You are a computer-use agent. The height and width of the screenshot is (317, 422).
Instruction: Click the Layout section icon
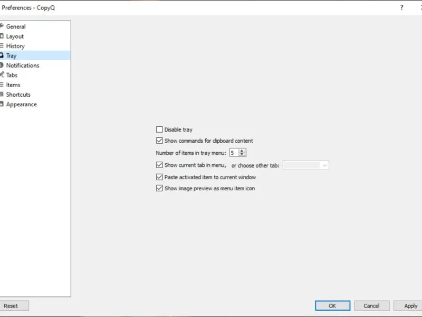[2, 36]
